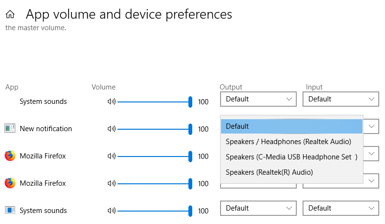
Task: Select Speakers (Realtek(R) Audio) option
Action: pos(269,172)
